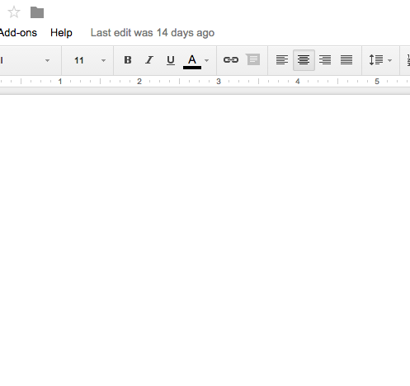The height and width of the screenshot is (386, 410).
Task: Insert a link
Action: [231, 59]
